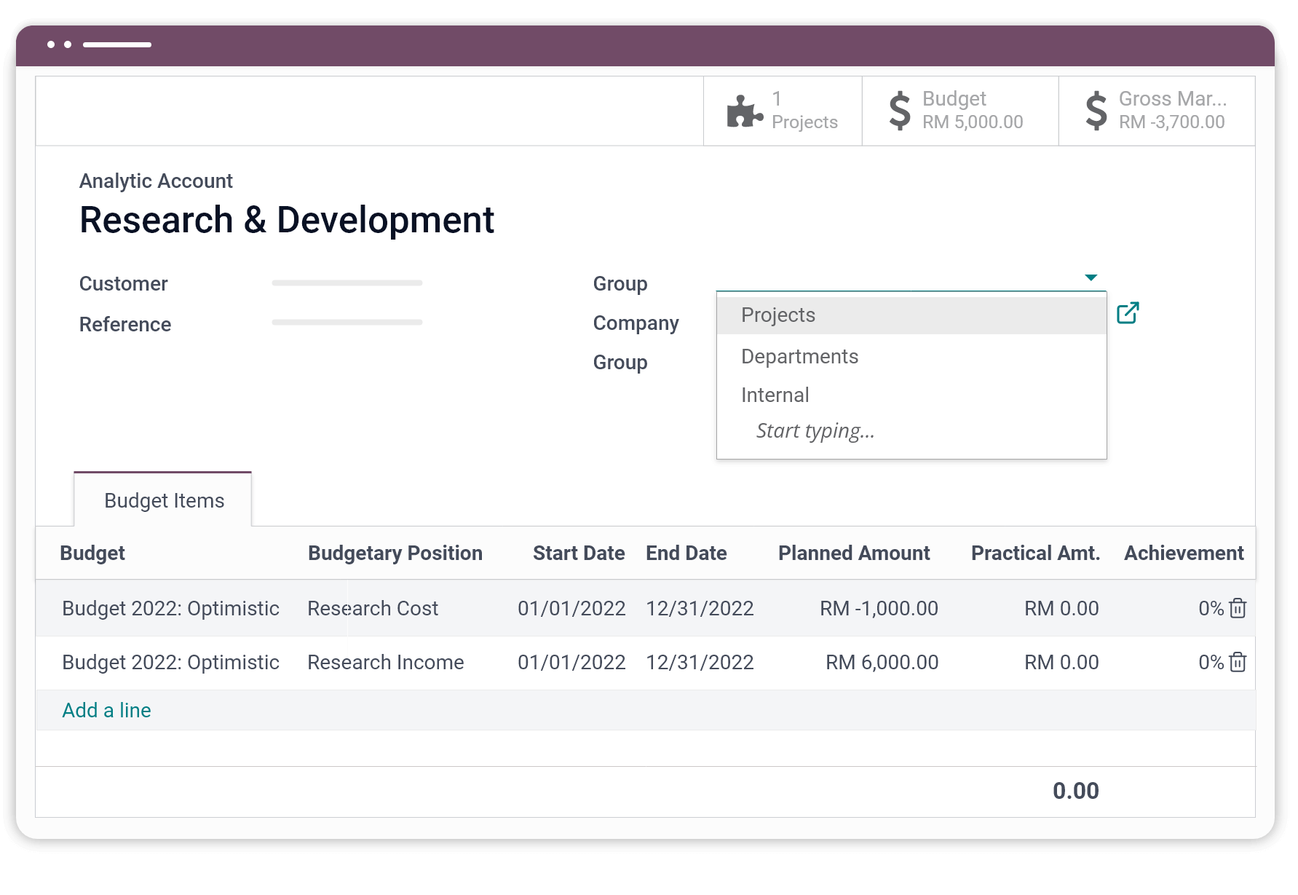Open the Group record via external link icon
Screen dimensions: 1298x895
pyautogui.click(x=1128, y=313)
